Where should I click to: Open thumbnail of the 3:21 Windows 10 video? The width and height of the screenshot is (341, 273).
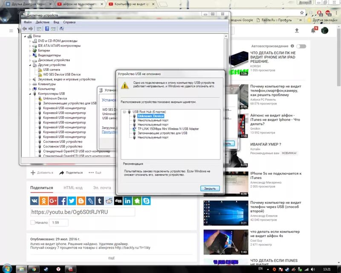pyautogui.click(x=226, y=213)
